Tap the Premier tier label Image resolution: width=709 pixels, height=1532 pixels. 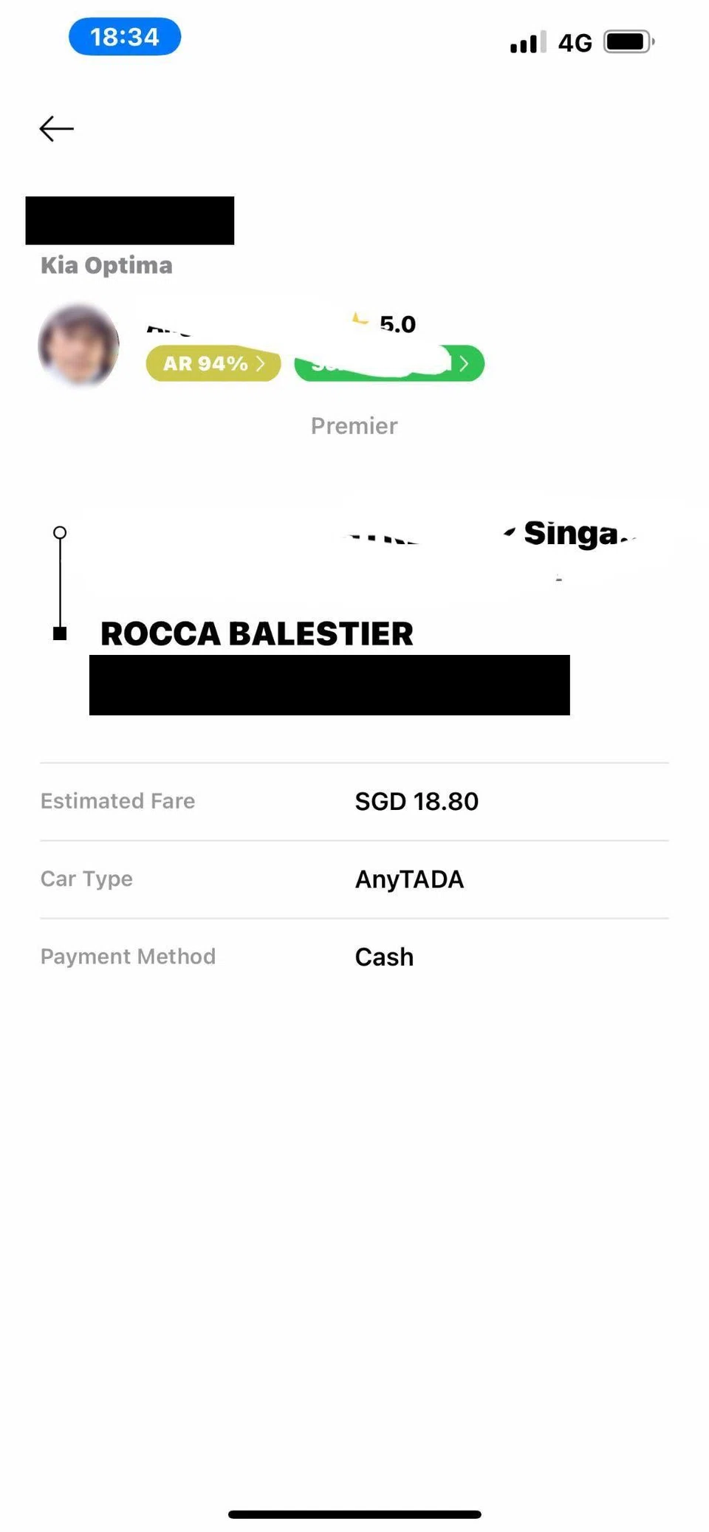pyautogui.click(x=354, y=426)
